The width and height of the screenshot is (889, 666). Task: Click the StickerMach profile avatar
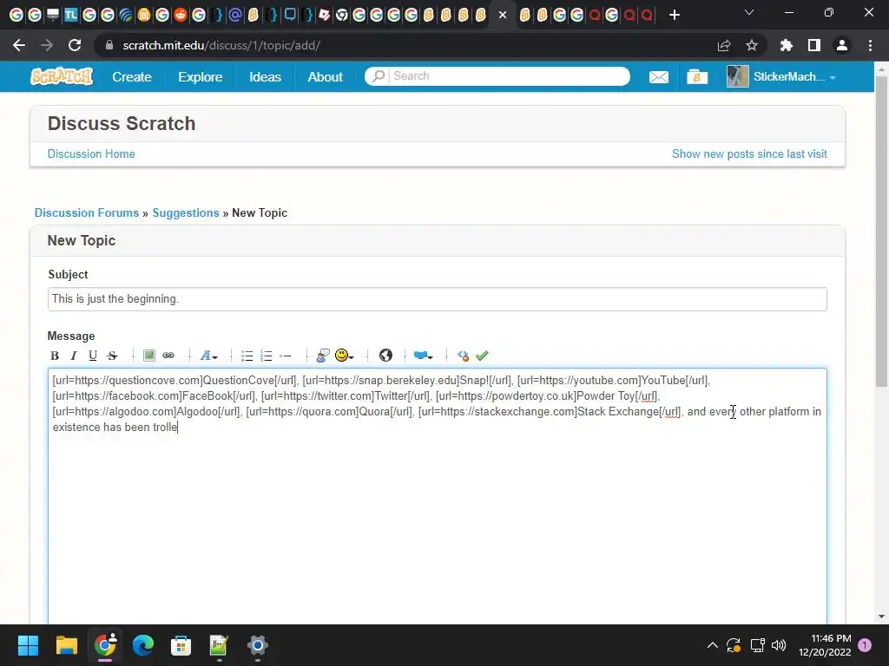coord(738,76)
